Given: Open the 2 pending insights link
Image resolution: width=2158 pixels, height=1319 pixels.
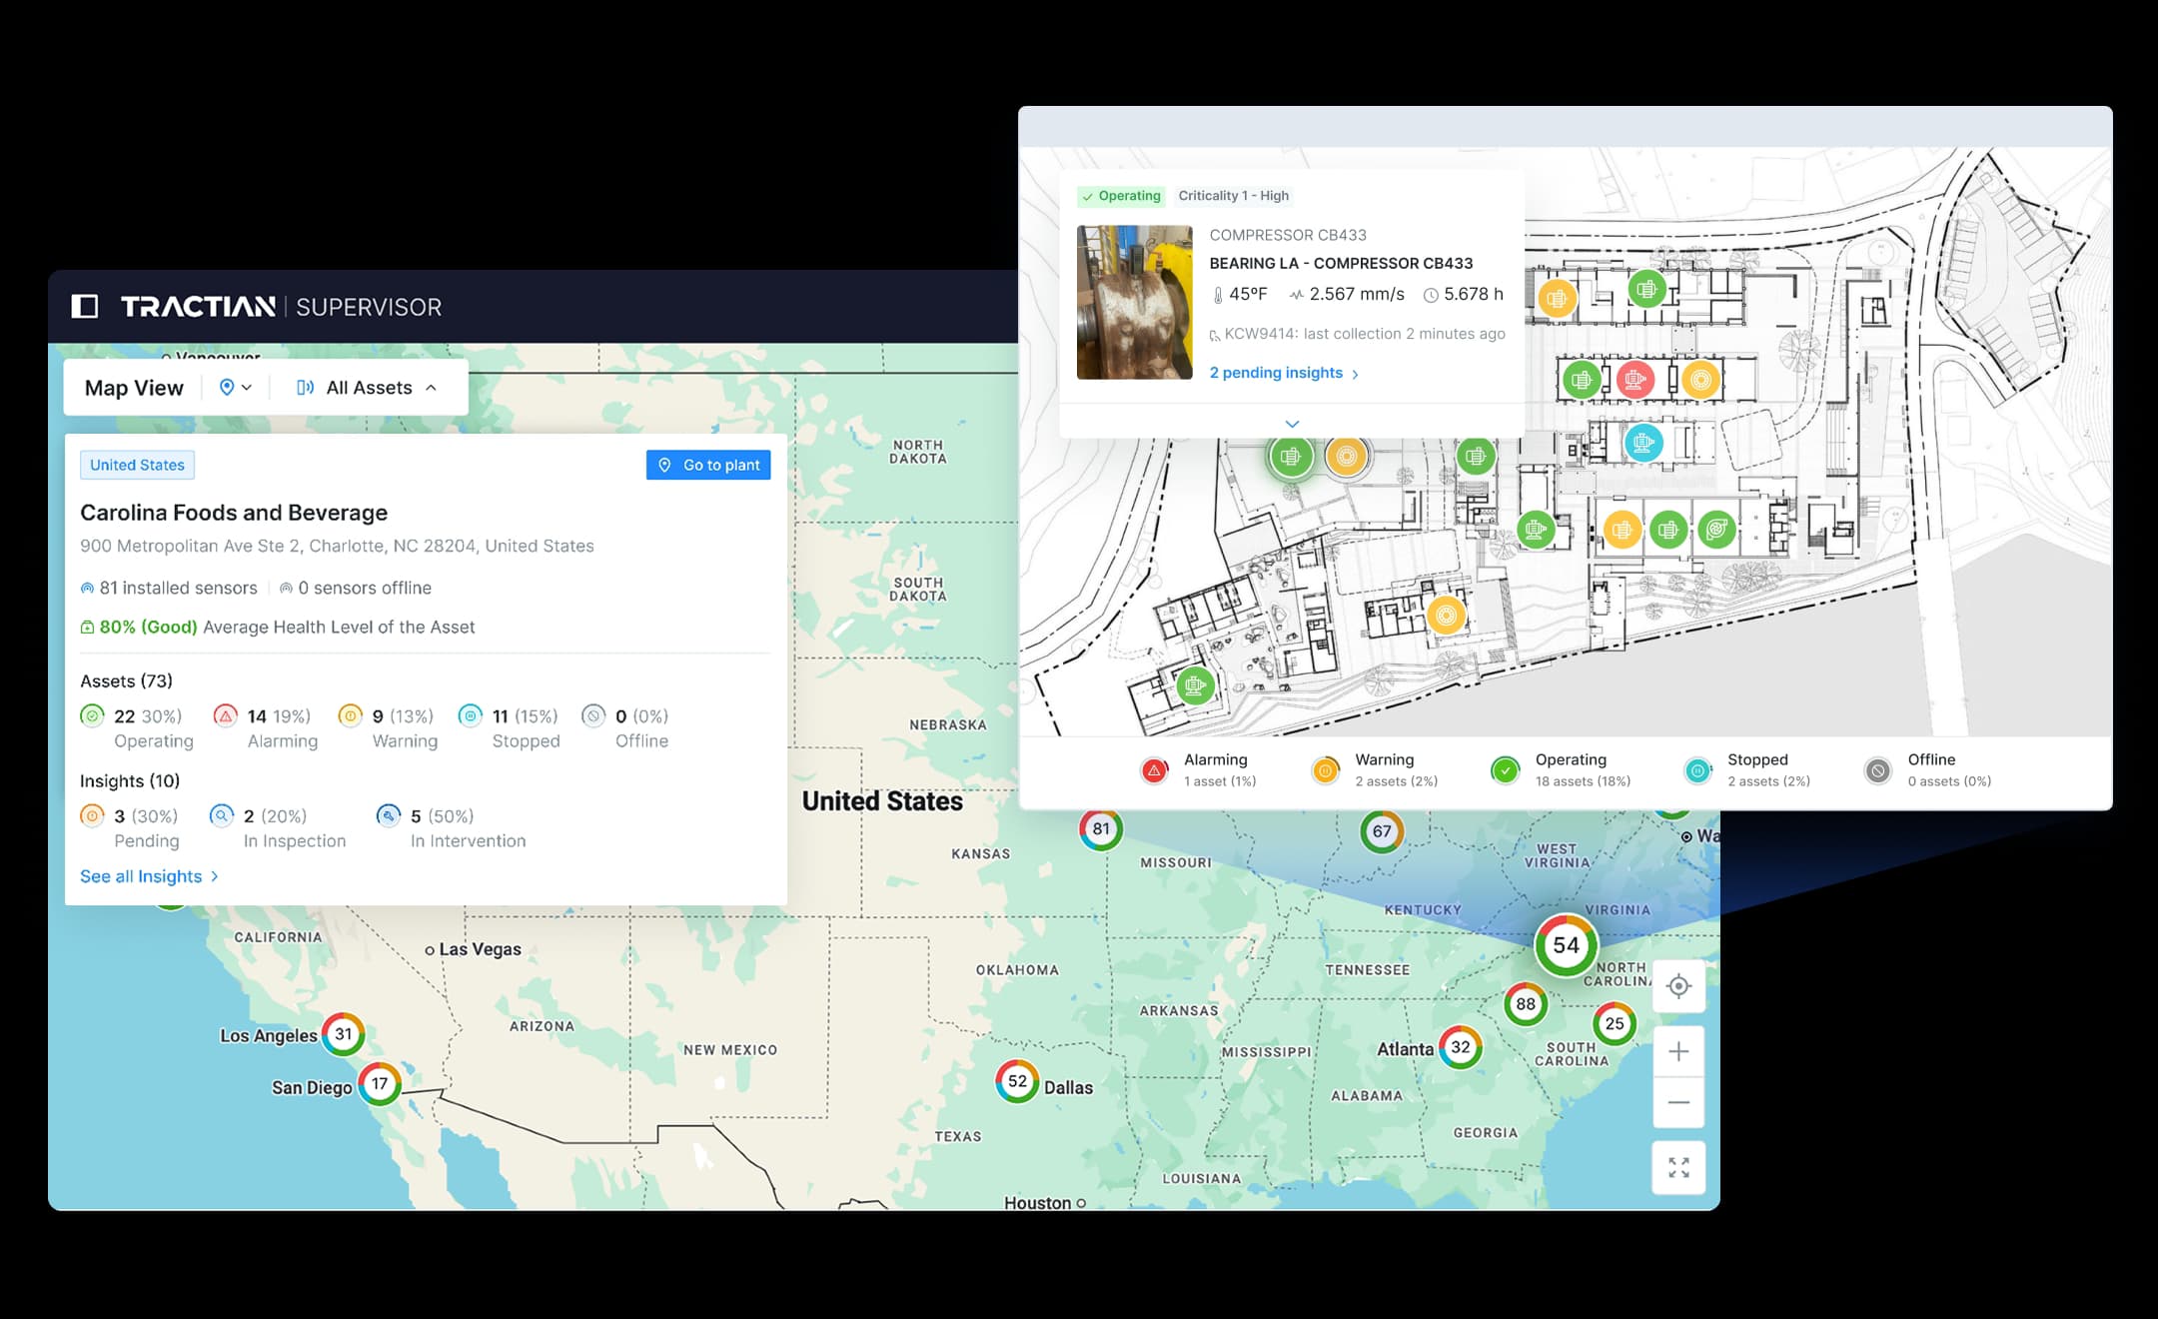Looking at the screenshot, I should point(1276,372).
